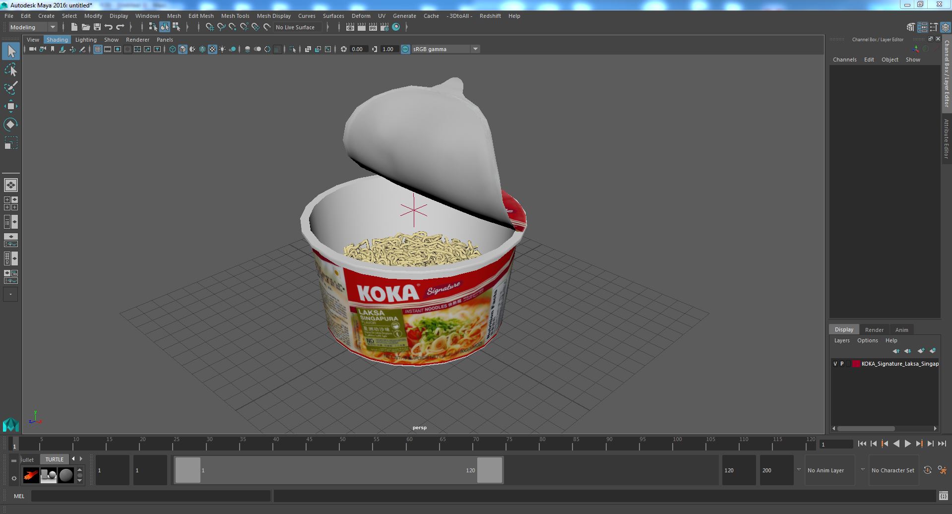Toggle playback P of KOKA layer
The image size is (952, 514).
pyautogui.click(x=842, y=364)
